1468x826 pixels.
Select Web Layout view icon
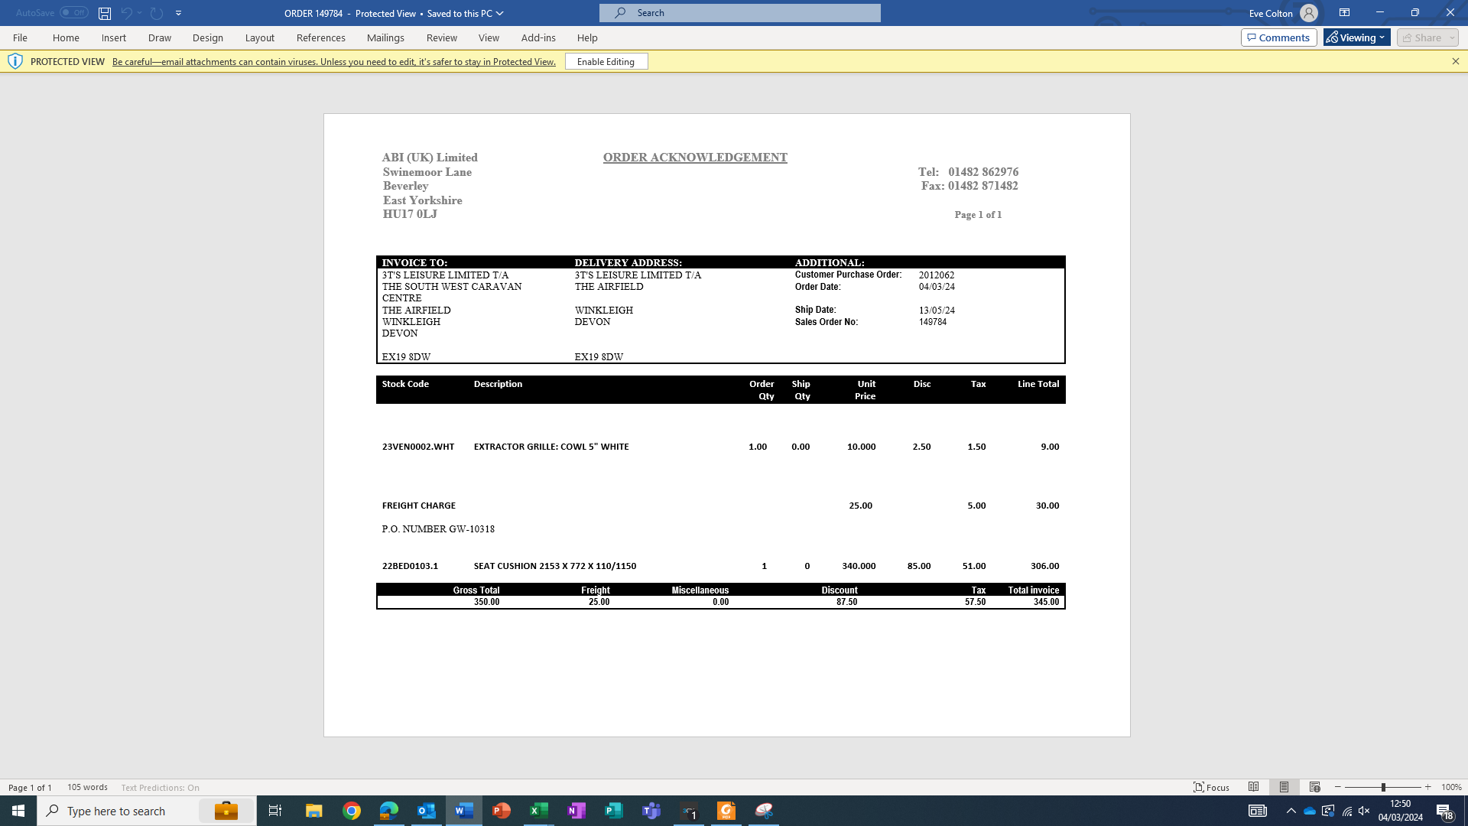pyautogui.click(x=1314, y=787)
